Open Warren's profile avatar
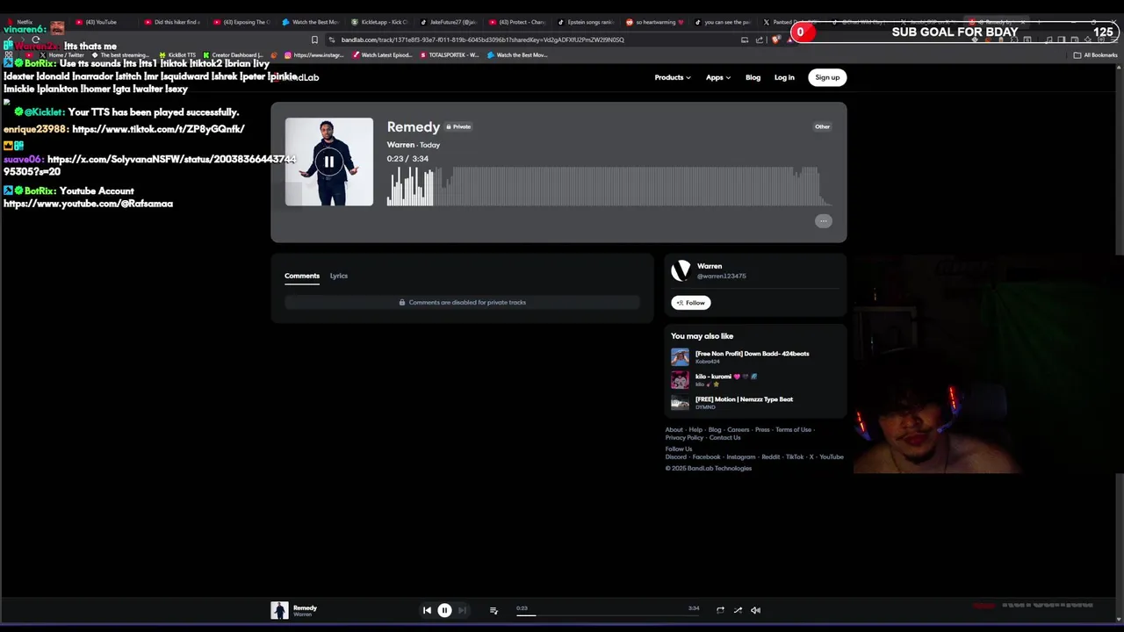The height and width of the screenshot is (632, 1124). point(681,270)
